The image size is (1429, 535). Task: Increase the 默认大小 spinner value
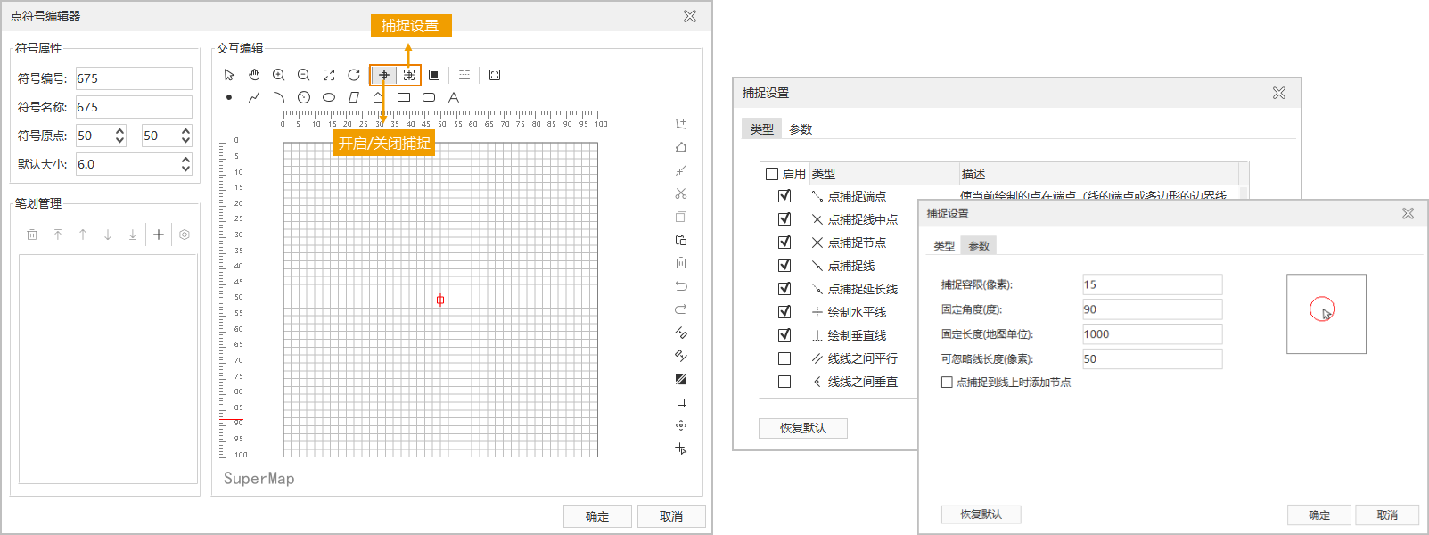coord(185,160)
